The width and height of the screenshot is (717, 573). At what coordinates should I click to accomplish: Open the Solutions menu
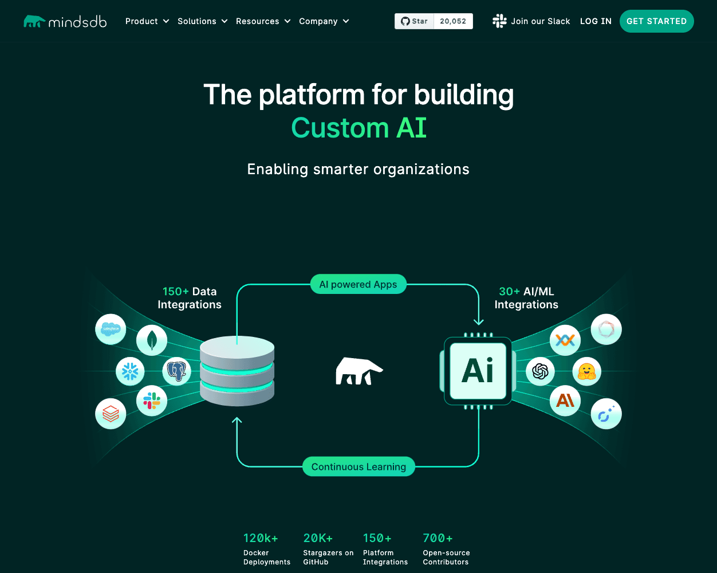[202, 21]
